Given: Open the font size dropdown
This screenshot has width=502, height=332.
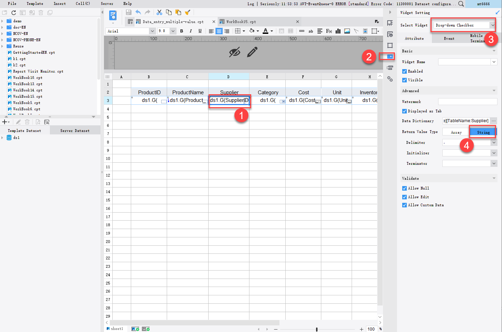Looking at the screenshot, I should [x=173, y=31].
